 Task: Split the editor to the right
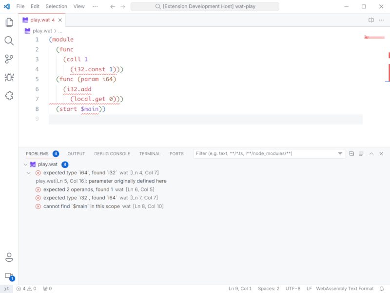pyautogui.click(x=371, y=20)
